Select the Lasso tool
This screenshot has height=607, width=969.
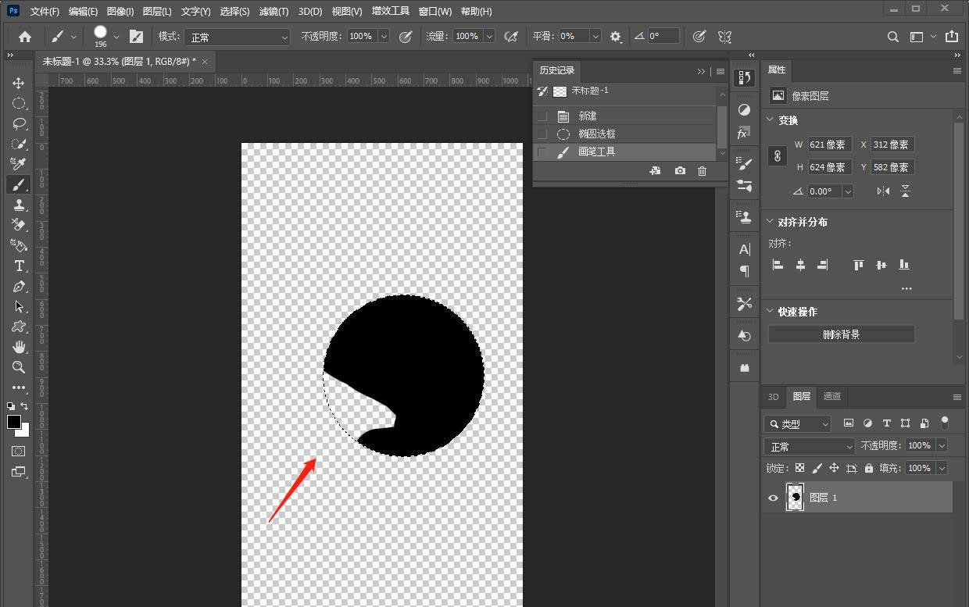point(19,123)
